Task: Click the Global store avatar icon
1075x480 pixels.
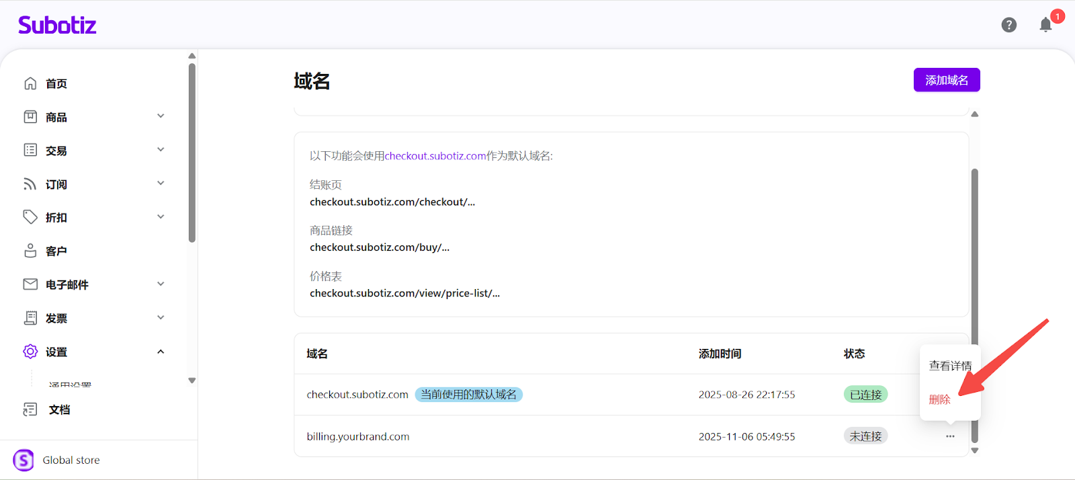Action: pyautogui.click(x=24, y=460)
